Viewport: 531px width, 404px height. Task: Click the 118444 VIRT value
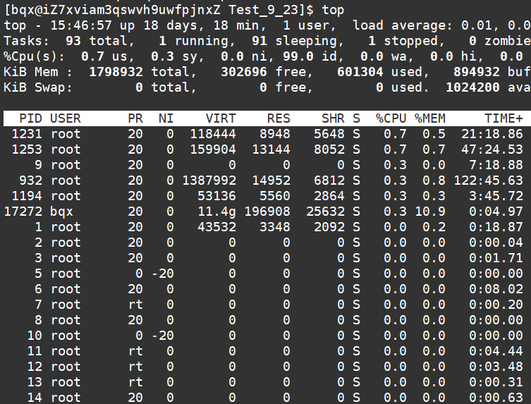213,134
